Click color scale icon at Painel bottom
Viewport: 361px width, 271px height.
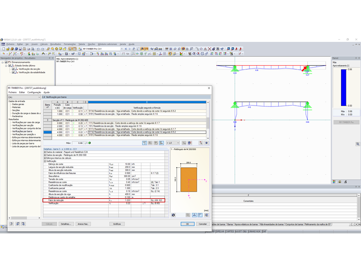tap(334, 182)
